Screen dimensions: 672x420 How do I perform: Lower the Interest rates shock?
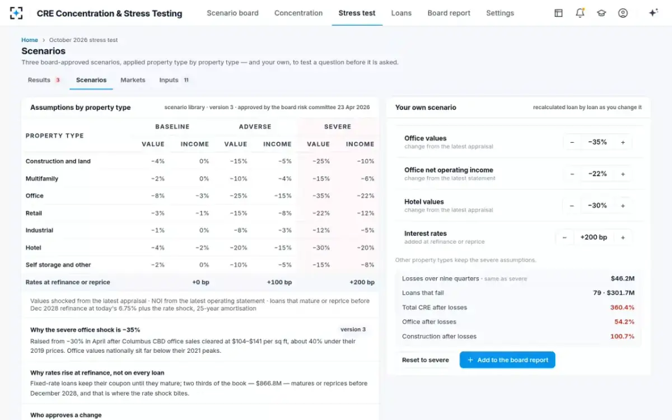(x=564, y=237)
